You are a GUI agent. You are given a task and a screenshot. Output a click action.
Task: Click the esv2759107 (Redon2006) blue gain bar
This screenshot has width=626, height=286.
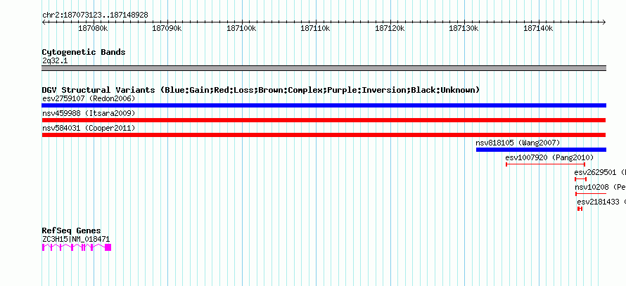324,105
